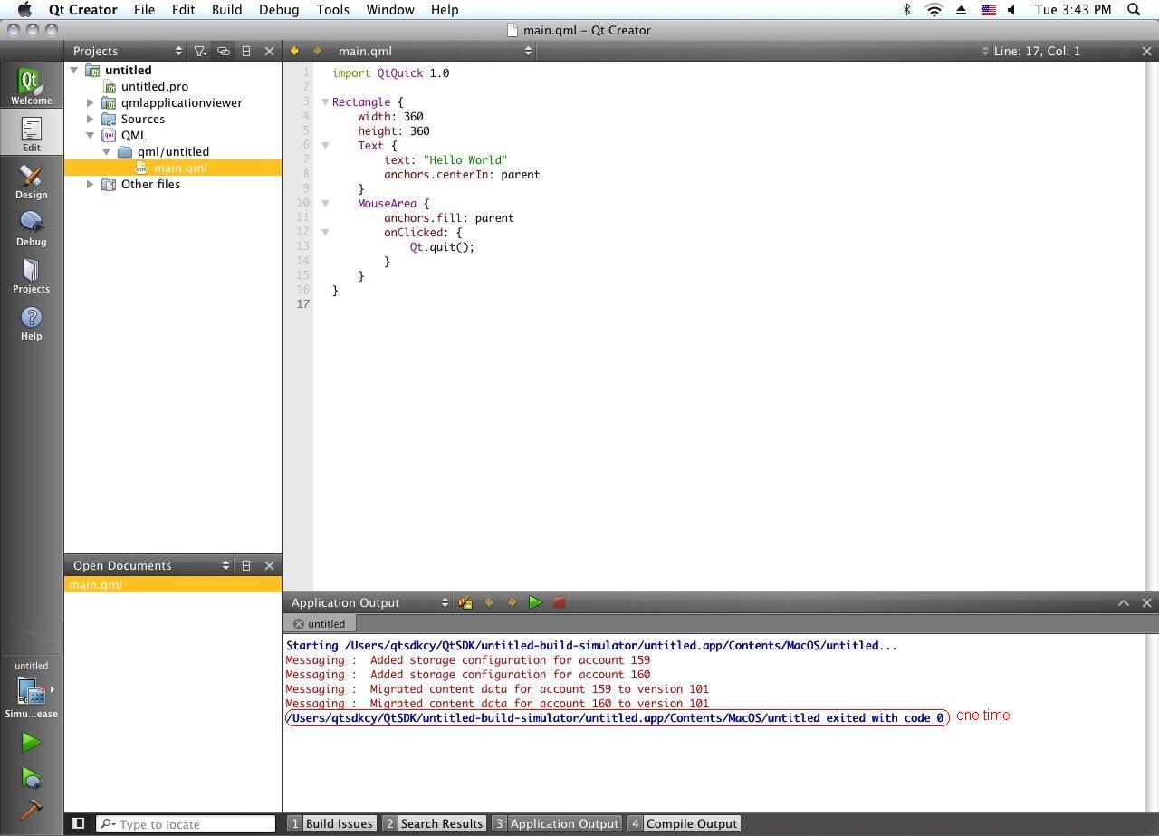Click the Type to locate field
Image resolution: width=1159 pixels, height=836 pixels.
(x=186, y=823)
